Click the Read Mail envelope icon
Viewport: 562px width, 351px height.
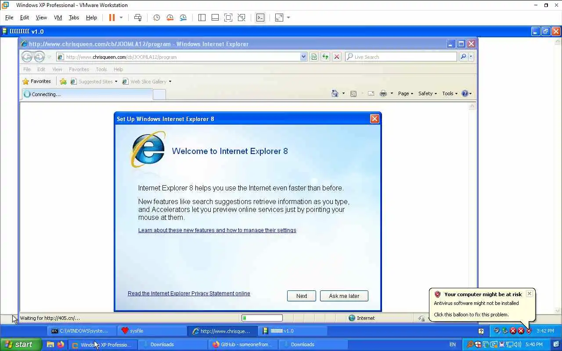(371, 93)
